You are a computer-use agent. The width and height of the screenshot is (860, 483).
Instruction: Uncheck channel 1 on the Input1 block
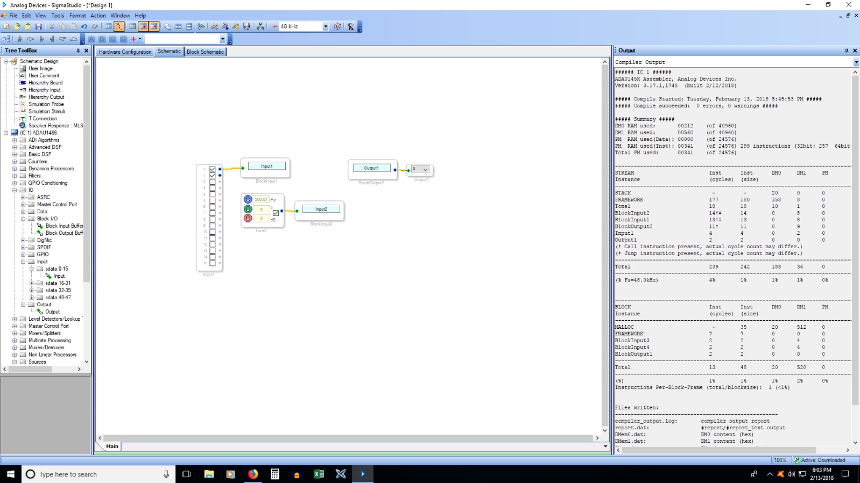point(213,175)
